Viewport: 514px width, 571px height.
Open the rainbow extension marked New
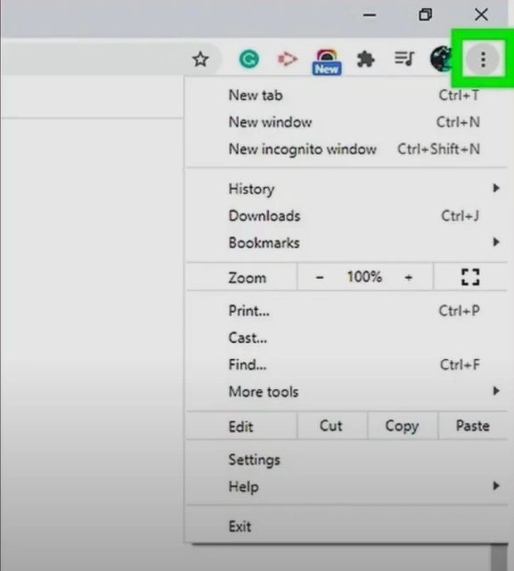click(326, 61)
